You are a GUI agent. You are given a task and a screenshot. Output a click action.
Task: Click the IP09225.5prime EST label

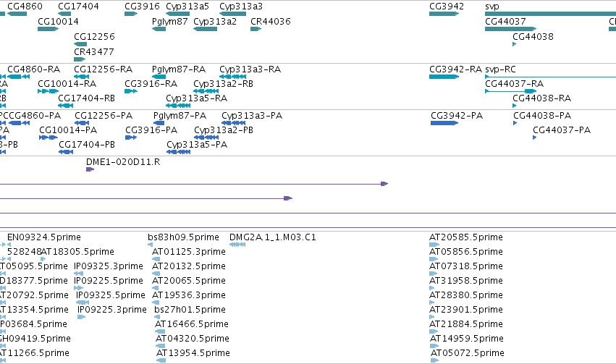tap(109, 282)
